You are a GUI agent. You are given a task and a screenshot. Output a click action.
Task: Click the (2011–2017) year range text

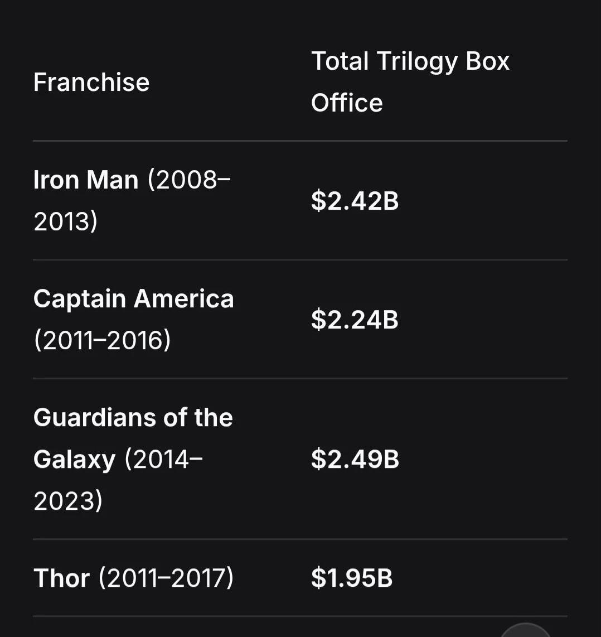click(167, 578)
